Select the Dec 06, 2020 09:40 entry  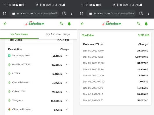click(116, 82)
